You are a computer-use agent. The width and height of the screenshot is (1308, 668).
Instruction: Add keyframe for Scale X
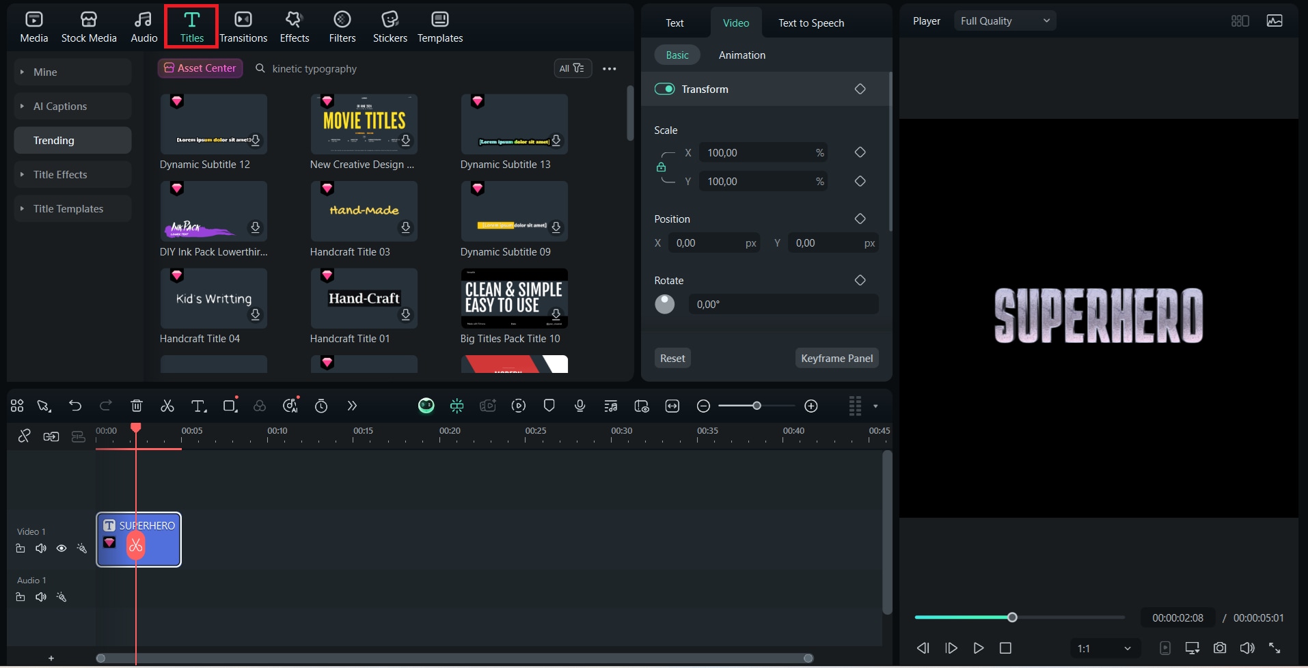pos(860,152)
